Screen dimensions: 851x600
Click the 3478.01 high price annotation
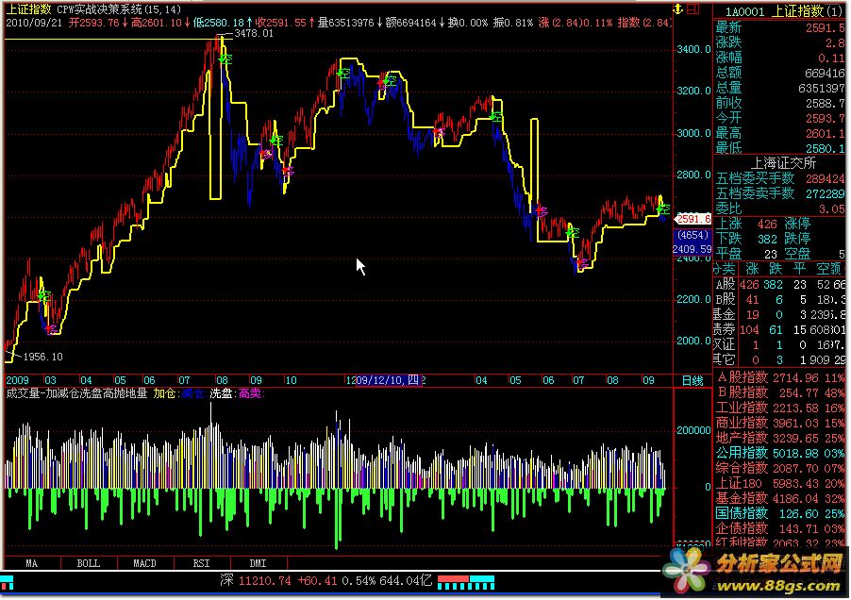point(254,33)
